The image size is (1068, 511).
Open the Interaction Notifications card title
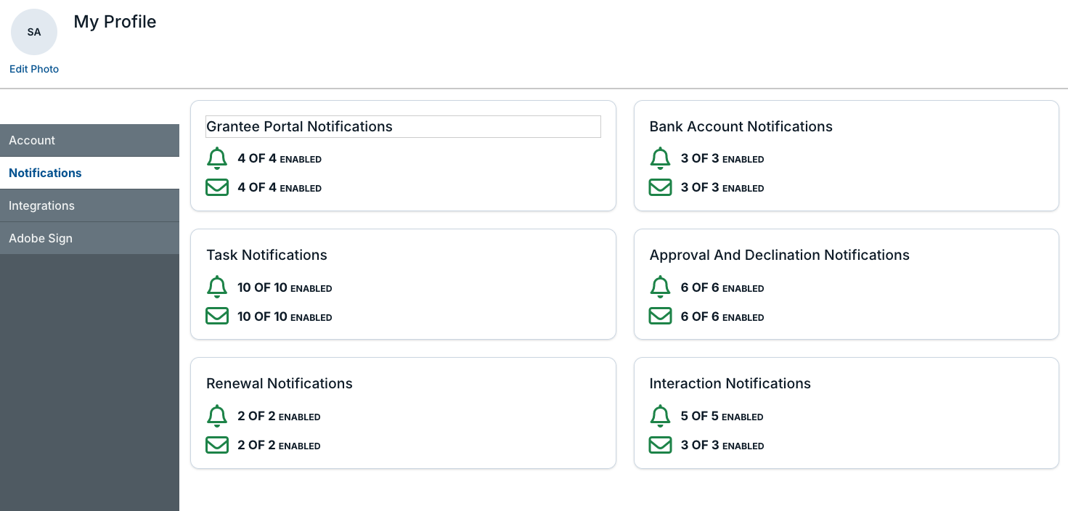(x=730, y=383)
